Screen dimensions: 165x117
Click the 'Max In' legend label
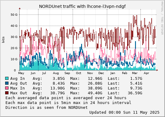(18, 88)
